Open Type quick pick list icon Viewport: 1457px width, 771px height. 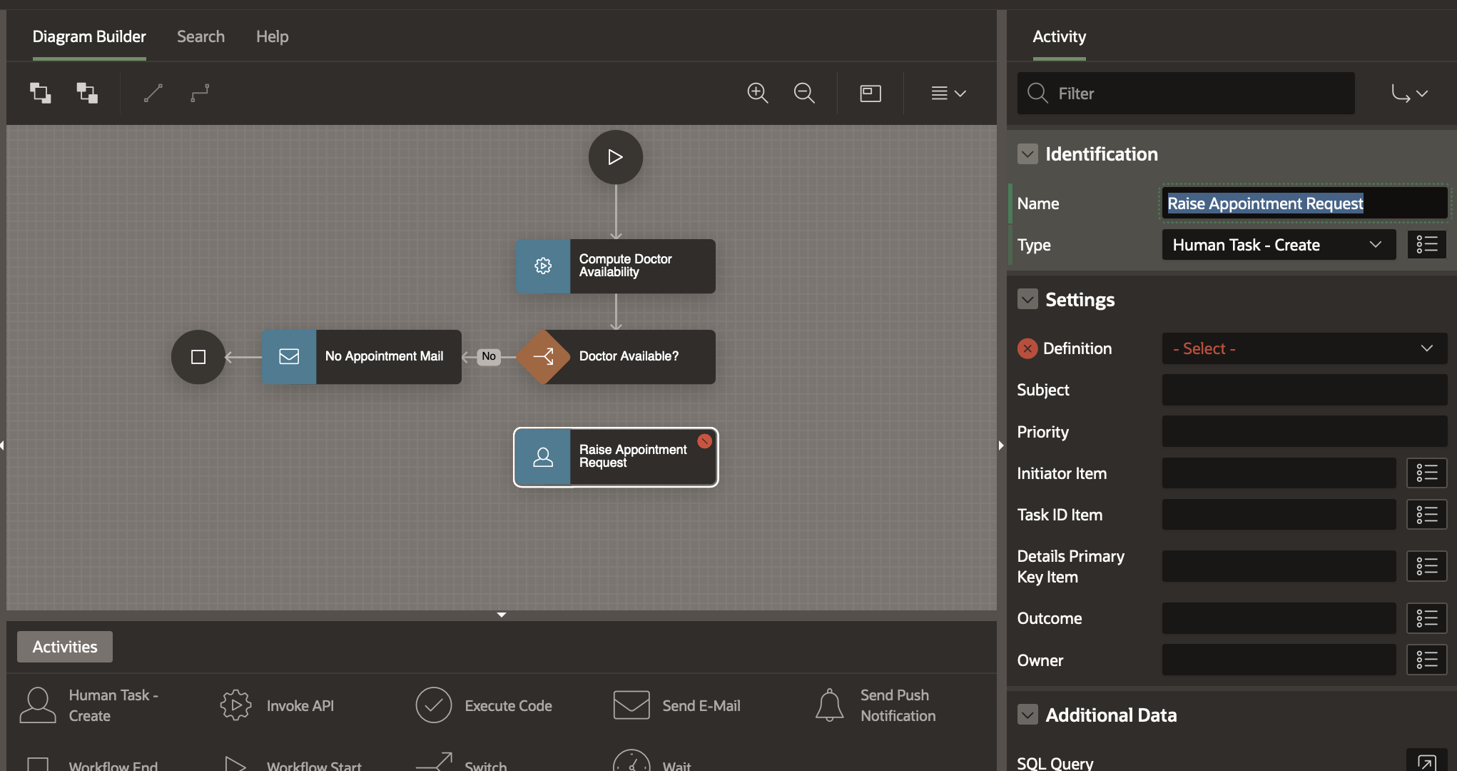(1426, 245)
